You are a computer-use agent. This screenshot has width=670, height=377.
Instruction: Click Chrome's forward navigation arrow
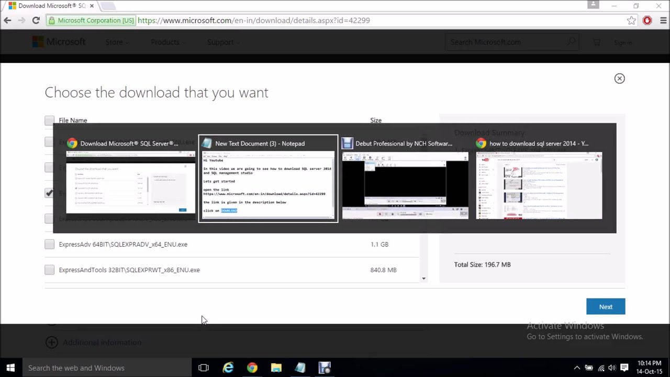[x=21, y=20]
